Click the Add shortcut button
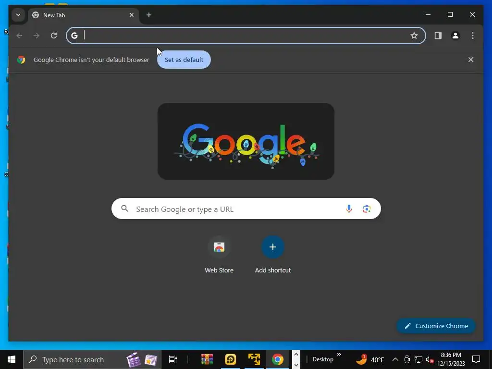This screenshot has width=492, height=369. pyautogui.click(x=273, y=255)
